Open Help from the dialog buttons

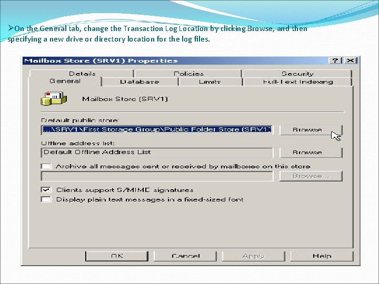(322, 256)
